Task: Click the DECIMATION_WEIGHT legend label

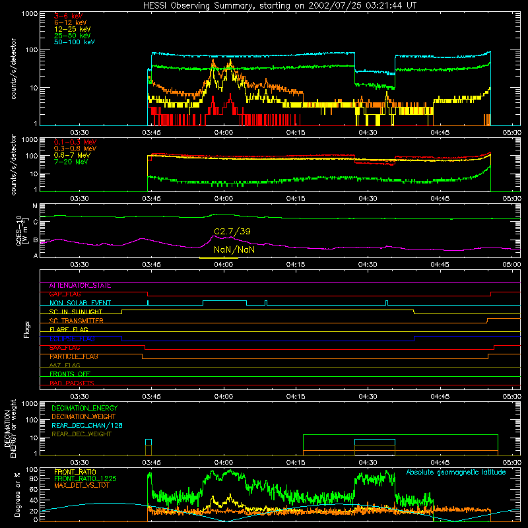Action: 84,416
